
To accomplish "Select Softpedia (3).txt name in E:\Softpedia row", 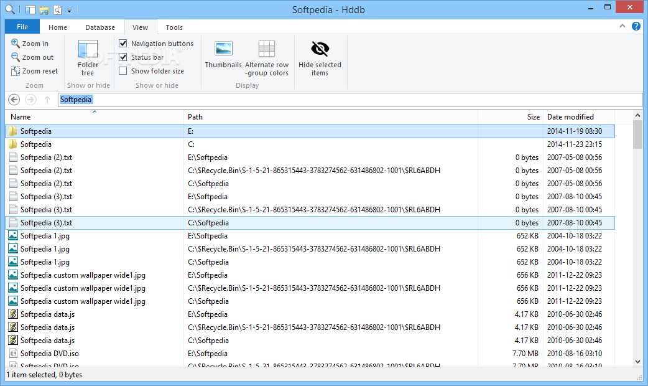I will point(46,197).
